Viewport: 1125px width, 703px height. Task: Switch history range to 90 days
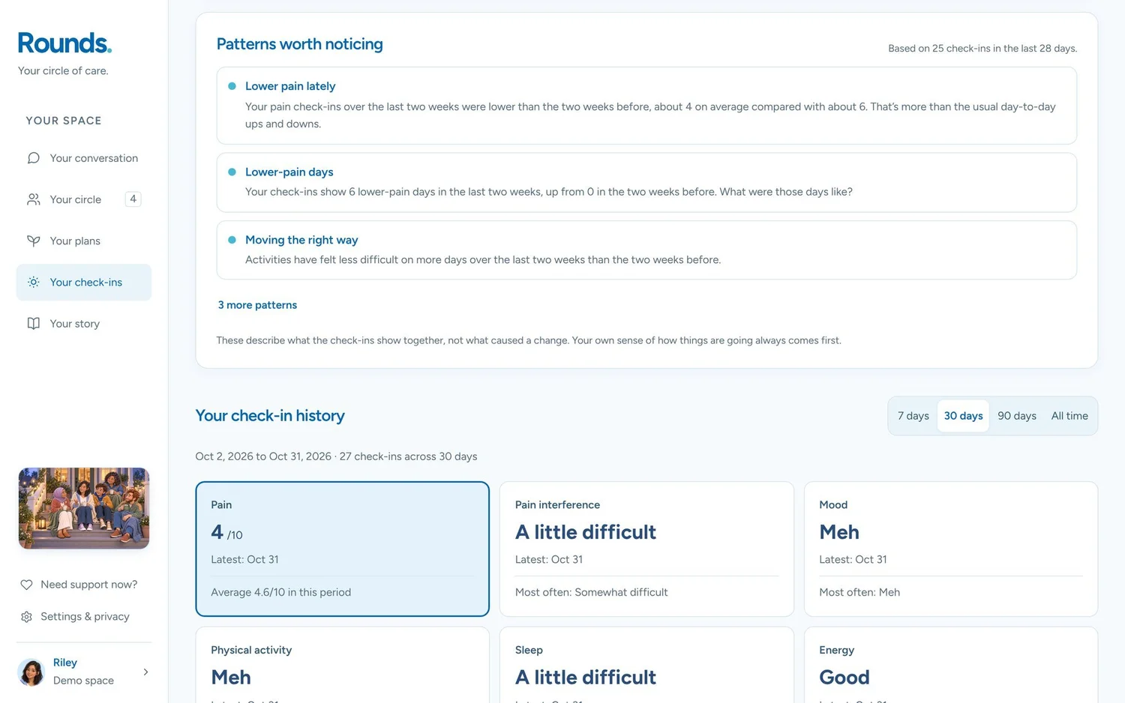tap(1017, 416)
